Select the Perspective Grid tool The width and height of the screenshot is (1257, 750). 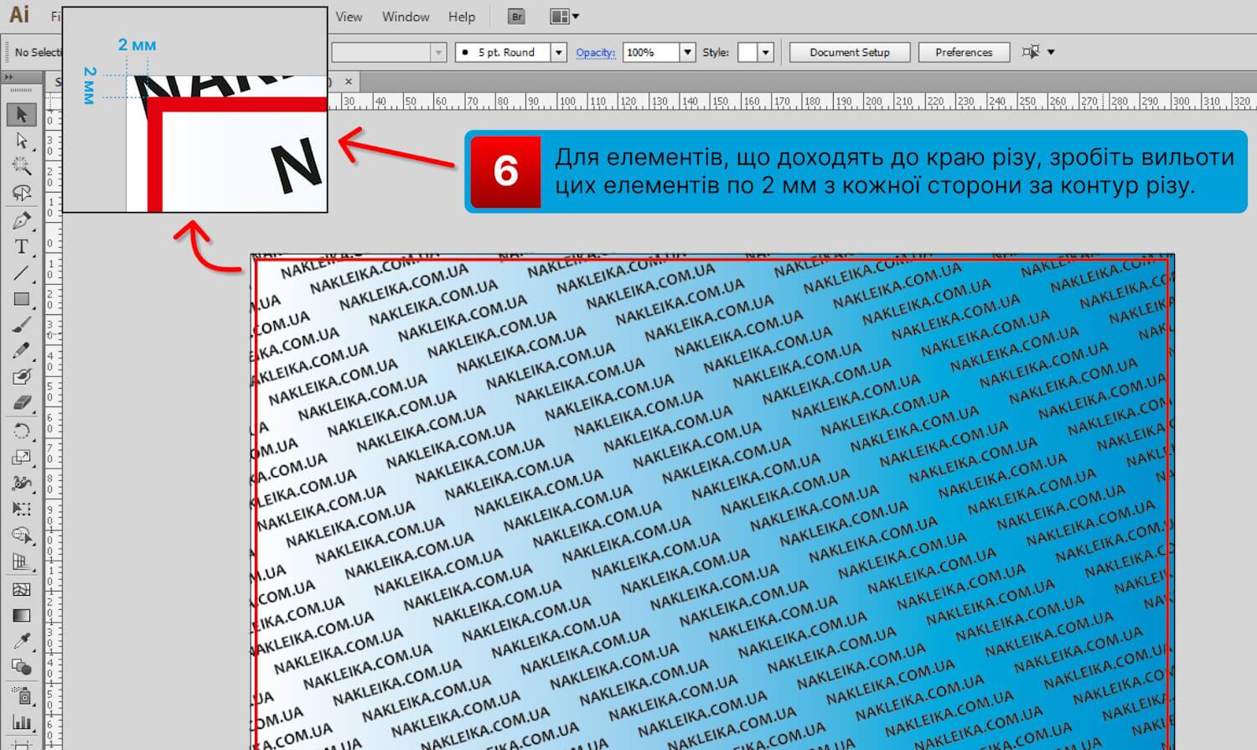pyautogui.click(x=22, y=561)
